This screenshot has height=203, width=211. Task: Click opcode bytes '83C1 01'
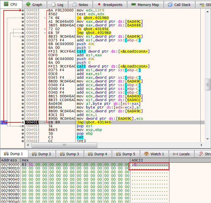tap(56, 115)
